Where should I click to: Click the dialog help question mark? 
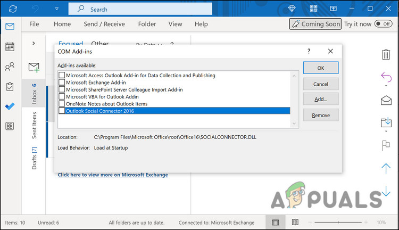[x=309, y=51]
